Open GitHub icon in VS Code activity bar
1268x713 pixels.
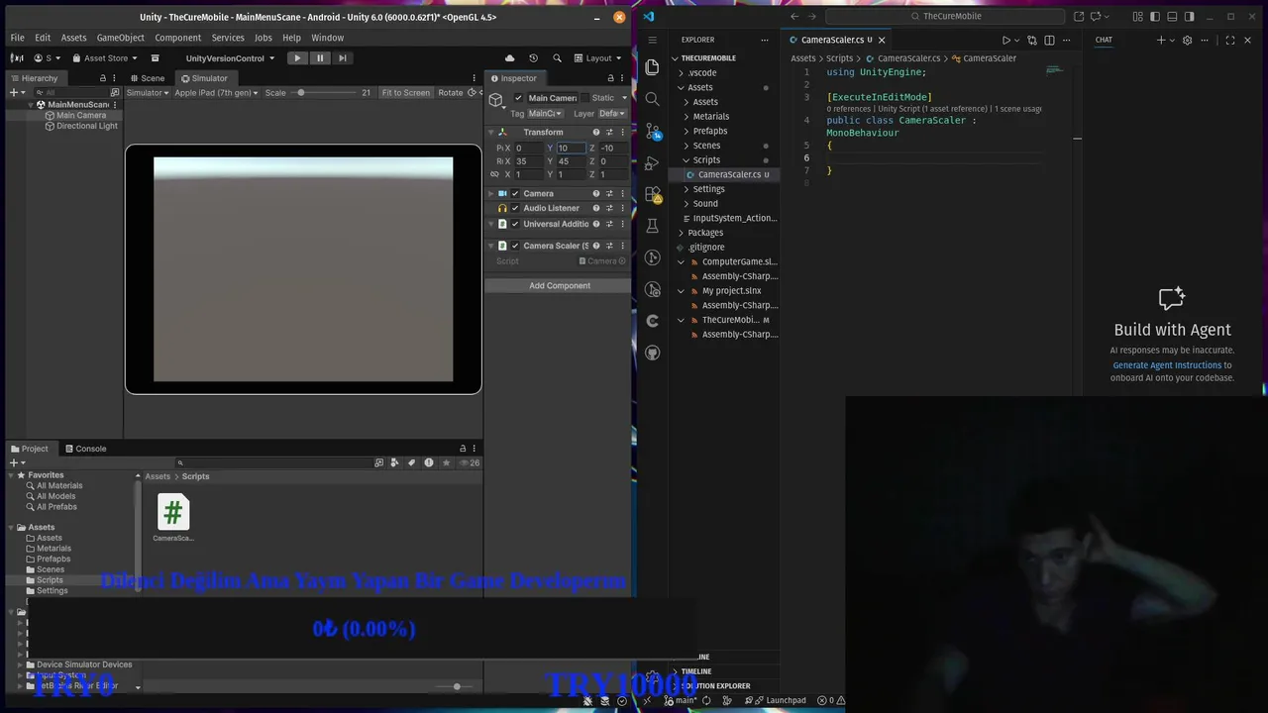[652, 353]
